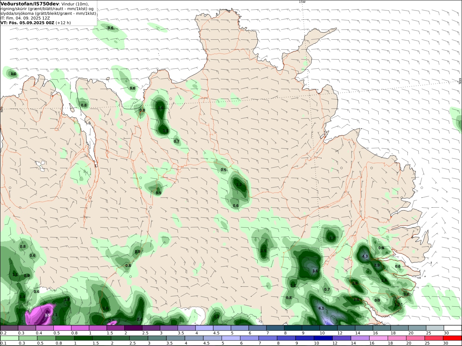Click the 3.6 precipitation value on the map
This screenshot has height=346, width=462.
[x=315, y=271]
